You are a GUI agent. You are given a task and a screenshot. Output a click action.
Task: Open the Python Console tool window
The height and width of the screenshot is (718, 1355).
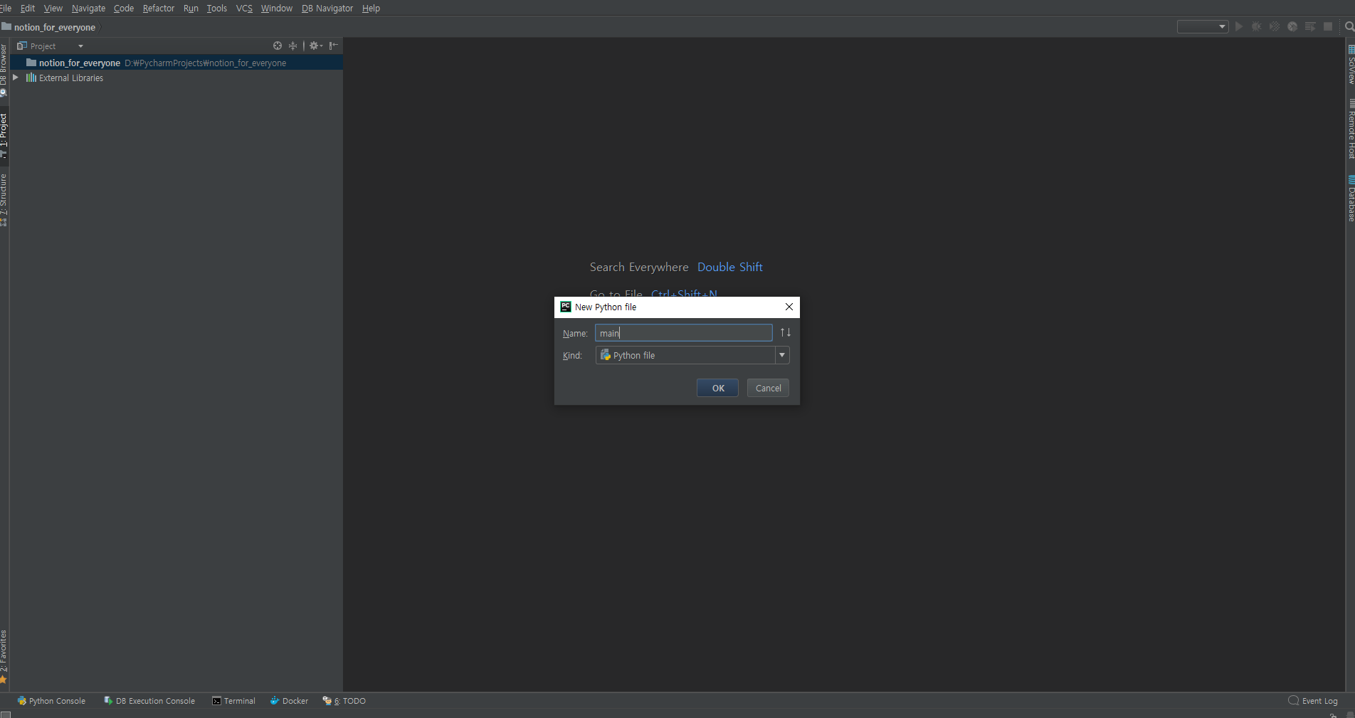[x=51, y=701]
